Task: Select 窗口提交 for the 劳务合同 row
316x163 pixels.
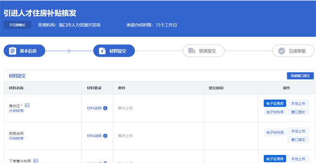Action: pos(298,140)
